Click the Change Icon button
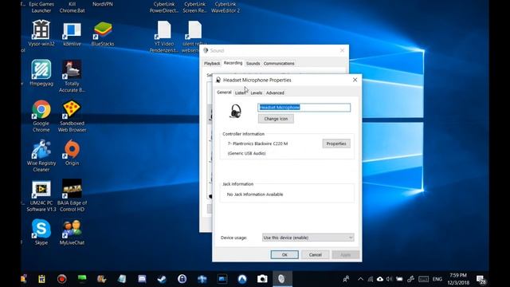Image resolution: width=510 pixels, height=287 pixels. [276, 119]
